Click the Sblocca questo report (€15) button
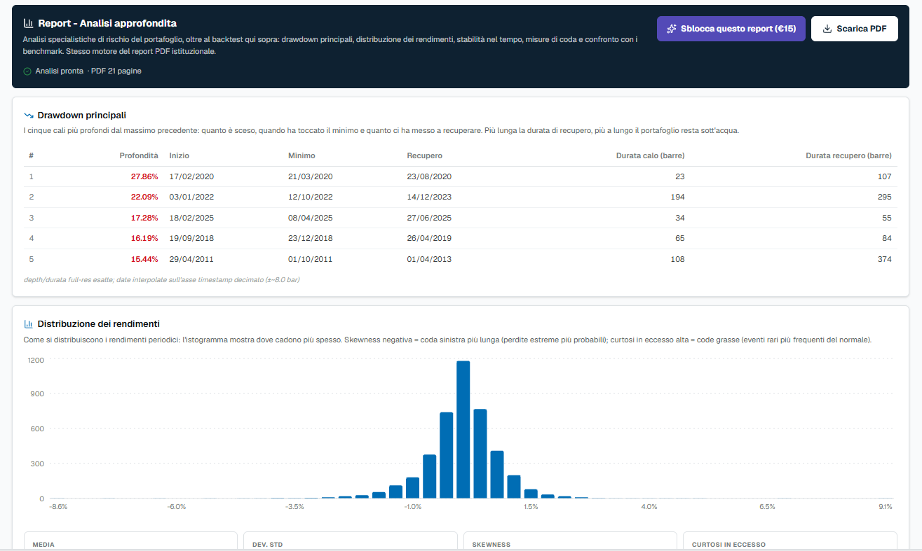Image resolution: width=922 pixels, height=551 pixels. pyautogui.click(x=731, y=29)
